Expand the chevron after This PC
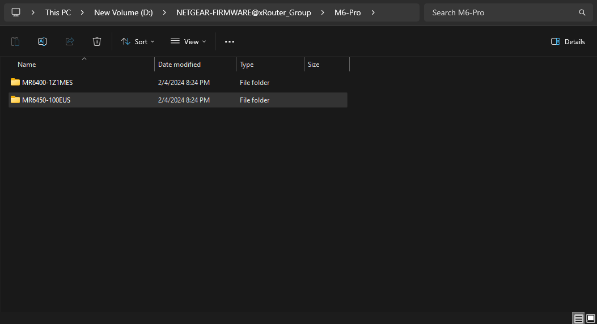Viewport: 597px width, 324px height. (x=82, y=12)
